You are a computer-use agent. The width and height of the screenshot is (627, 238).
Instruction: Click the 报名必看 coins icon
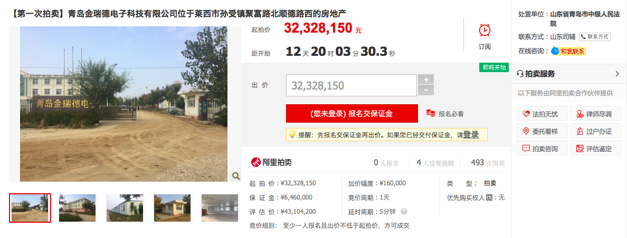point(430,113)
